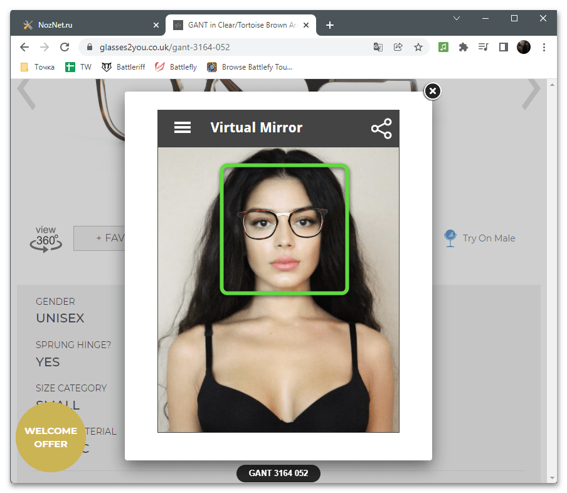The width and height of the screenshot is (567, 493).
Task: Go back in browser history
Action: click(24, 47)
